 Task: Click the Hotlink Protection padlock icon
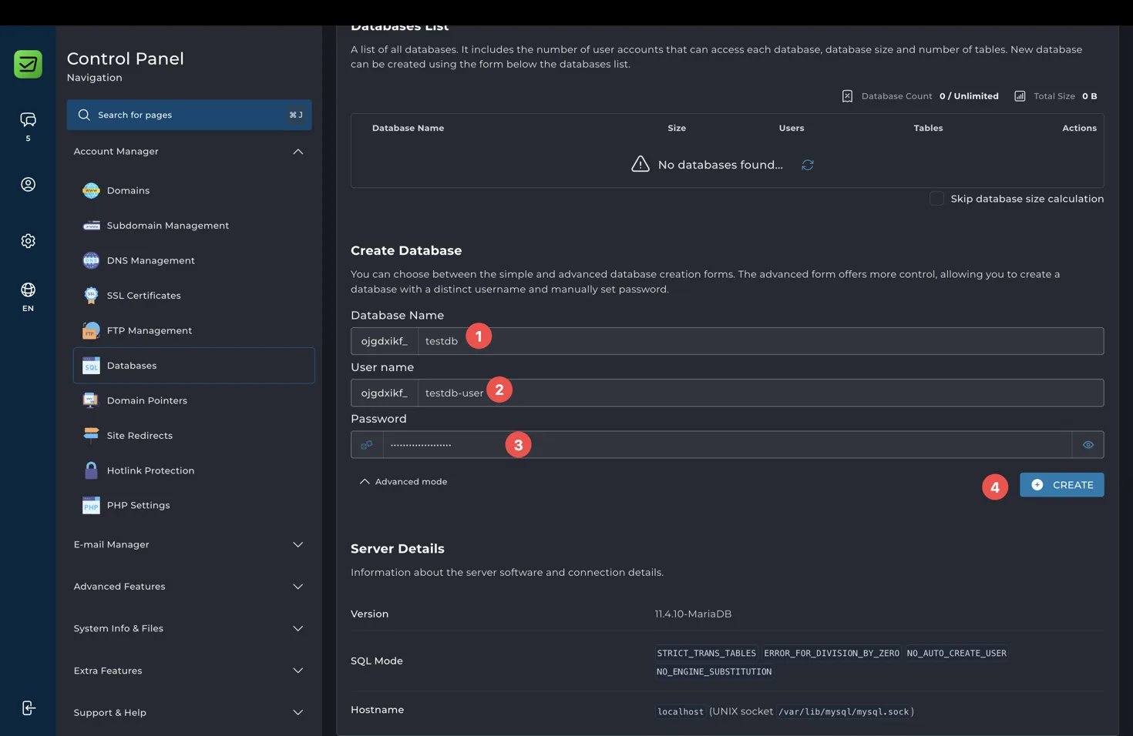tap(91, 470)
